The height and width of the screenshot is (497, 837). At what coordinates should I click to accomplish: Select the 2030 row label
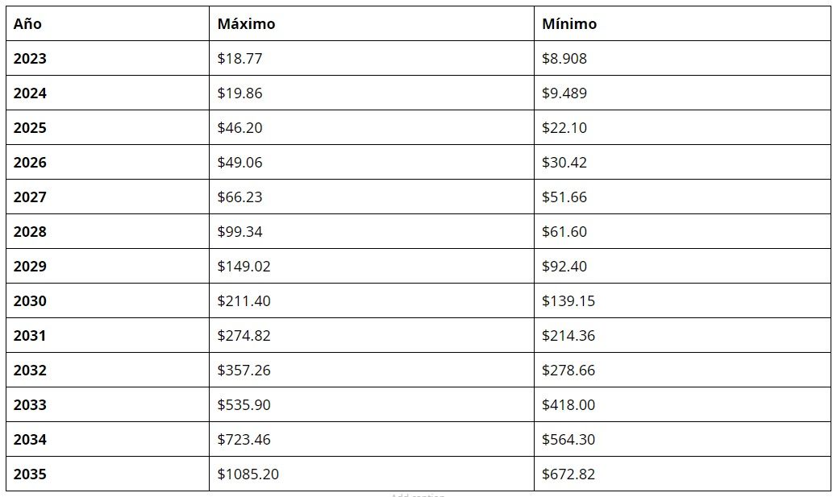coord(30,301)
